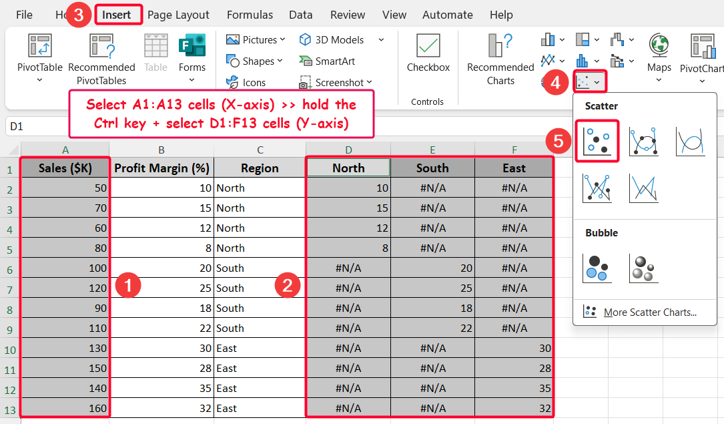The image size is (724, 424).
Task: Click More Scatter Charts link
Action: pyautogui.click(x=649, y=312)
